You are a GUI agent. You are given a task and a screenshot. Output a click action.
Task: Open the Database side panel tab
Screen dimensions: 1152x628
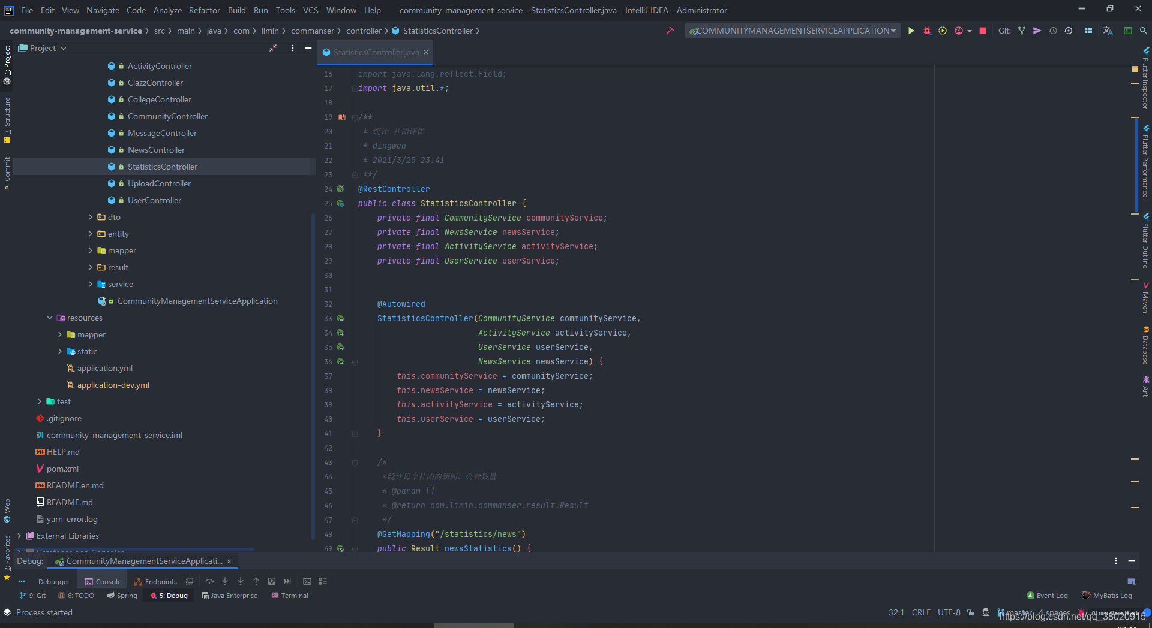(1145, 345)
